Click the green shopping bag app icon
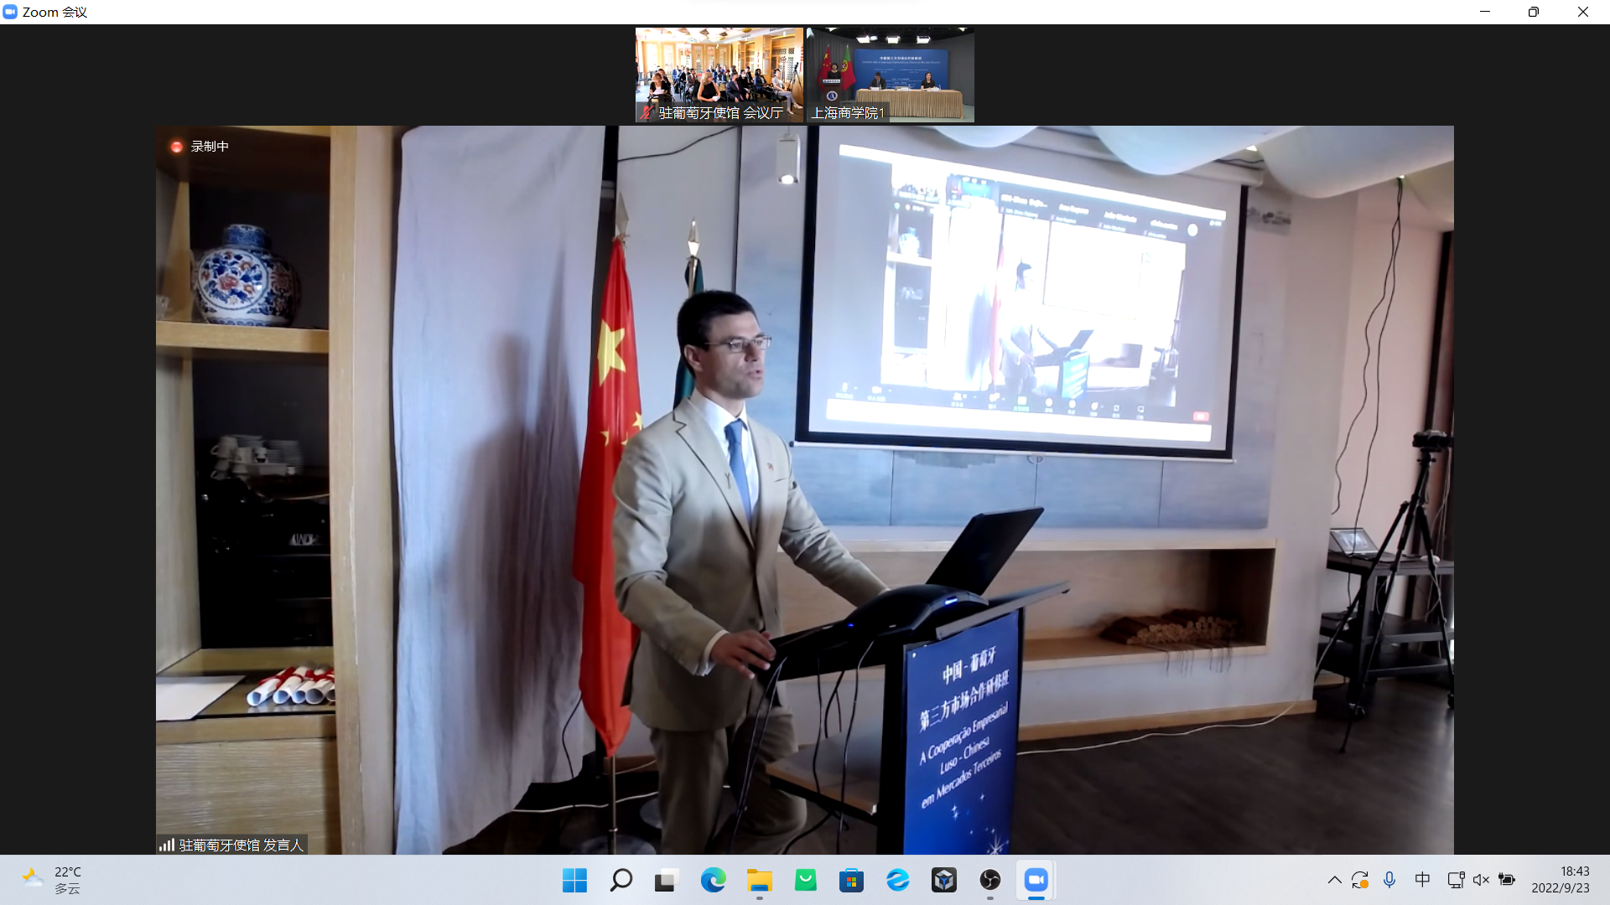The image size is (1610, 905). (x=805, y=880)
